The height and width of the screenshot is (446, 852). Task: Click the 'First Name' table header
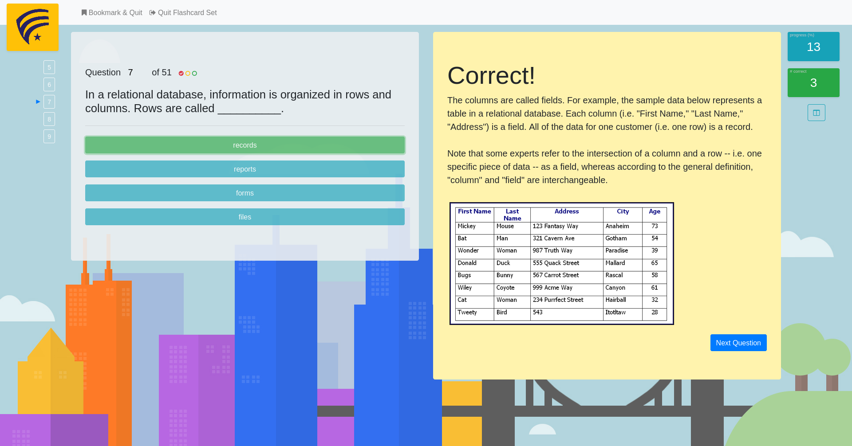pyautogui.click(x=474, y=211)
